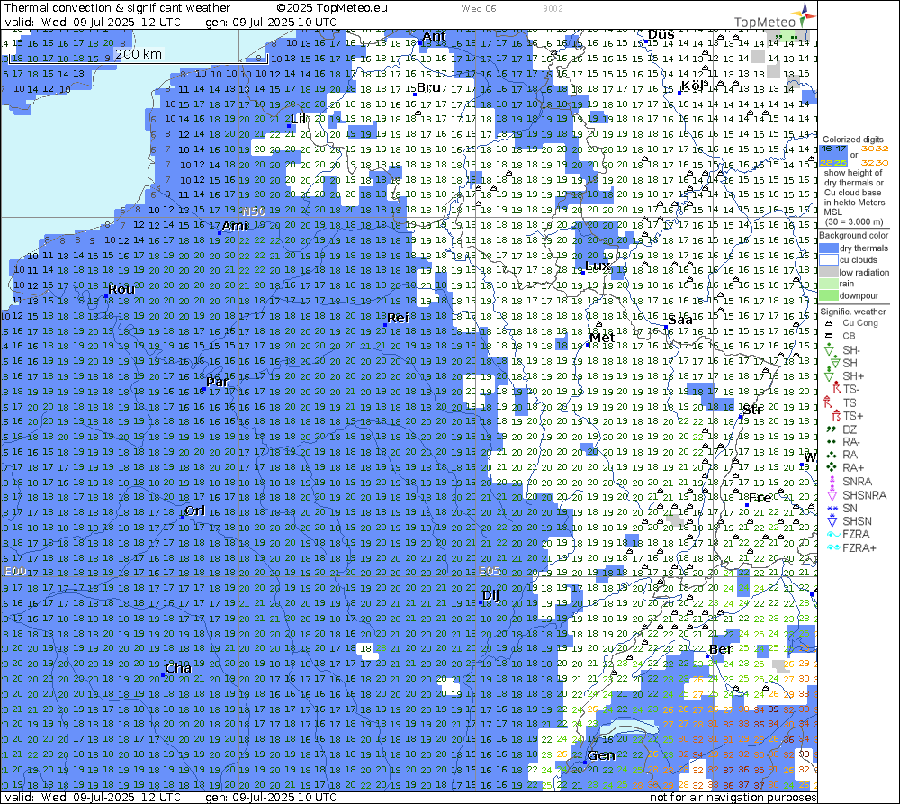Click the Lil city label on the map
This screenshot has width=900, height=804.
pyautogui.click(x=299, y=119)
